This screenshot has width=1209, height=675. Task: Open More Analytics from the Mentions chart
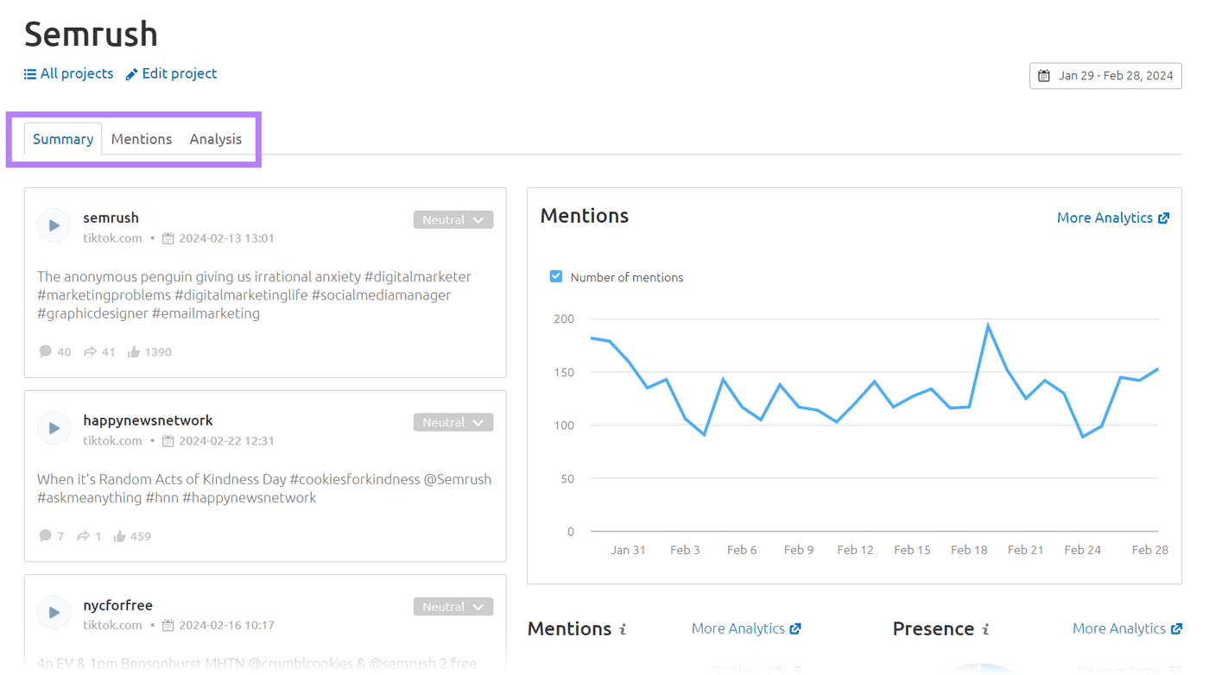tap(1106, 218)
